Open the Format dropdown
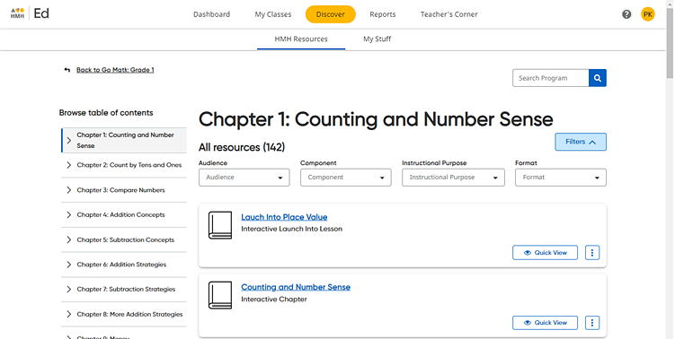 tap(561, 178)
